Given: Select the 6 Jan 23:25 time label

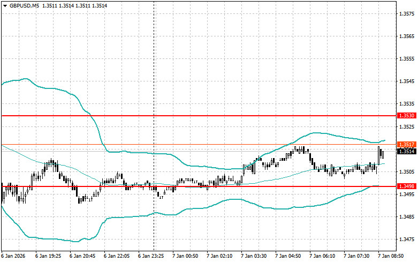Looking at the screenshot, I should (x=151, y=256).
